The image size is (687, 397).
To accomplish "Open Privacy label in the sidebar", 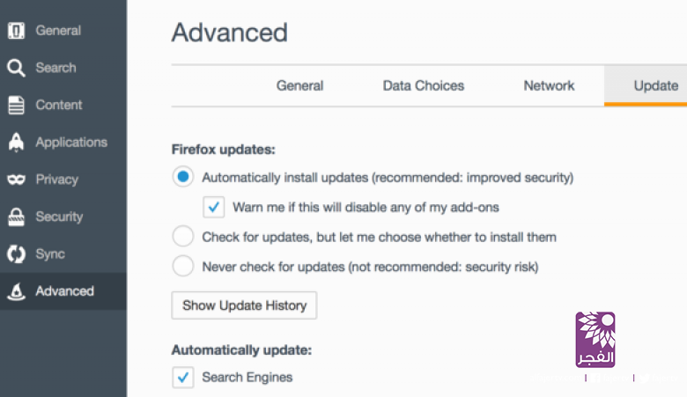I will click(x=56, y=180).
